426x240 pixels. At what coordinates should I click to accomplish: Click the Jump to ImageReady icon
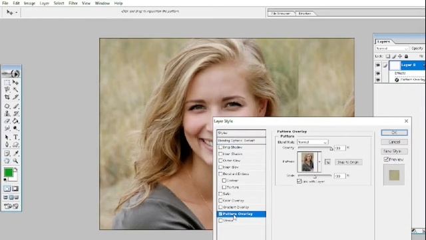(x=11, y=206)
